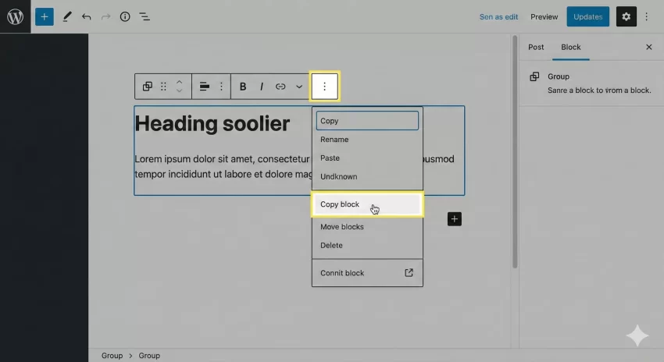The height and width of the screenshot is (362, 664).
Task: Open the block inserter plus button
Action: pos(44,16)
